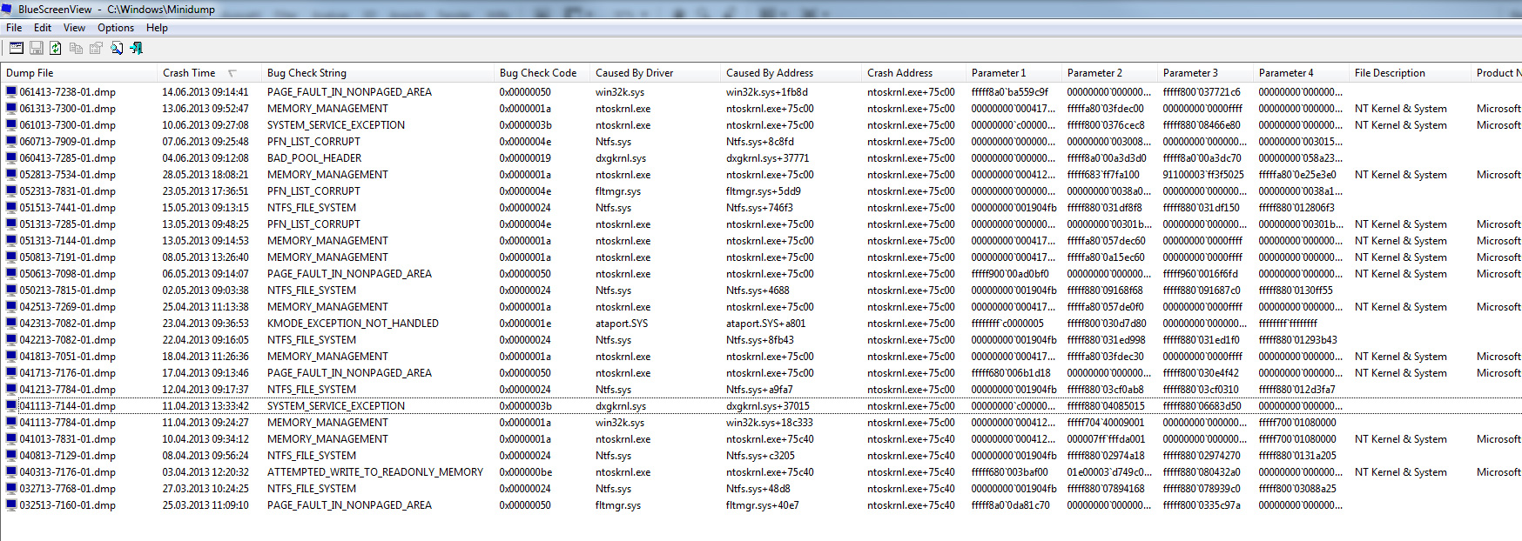
Task: Sort by Caused By Driver column header
Action: click(634, 73)
